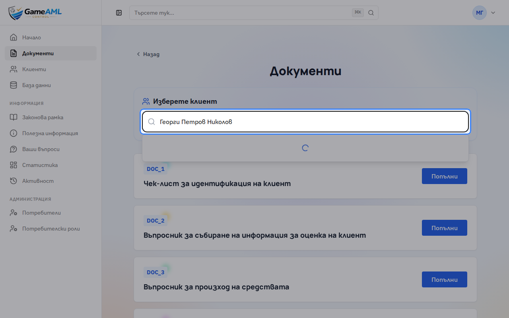Expand the user account dropdown chevron
509x318 pixels.
pyautogui.click(x=493, y=13)
